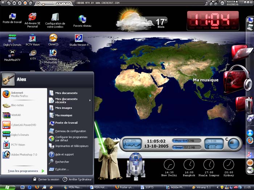Open the Adobe Photoshop 7.0 desktop shortcut
This screenshot has width=254, height=190.
(x=53, y=56)
